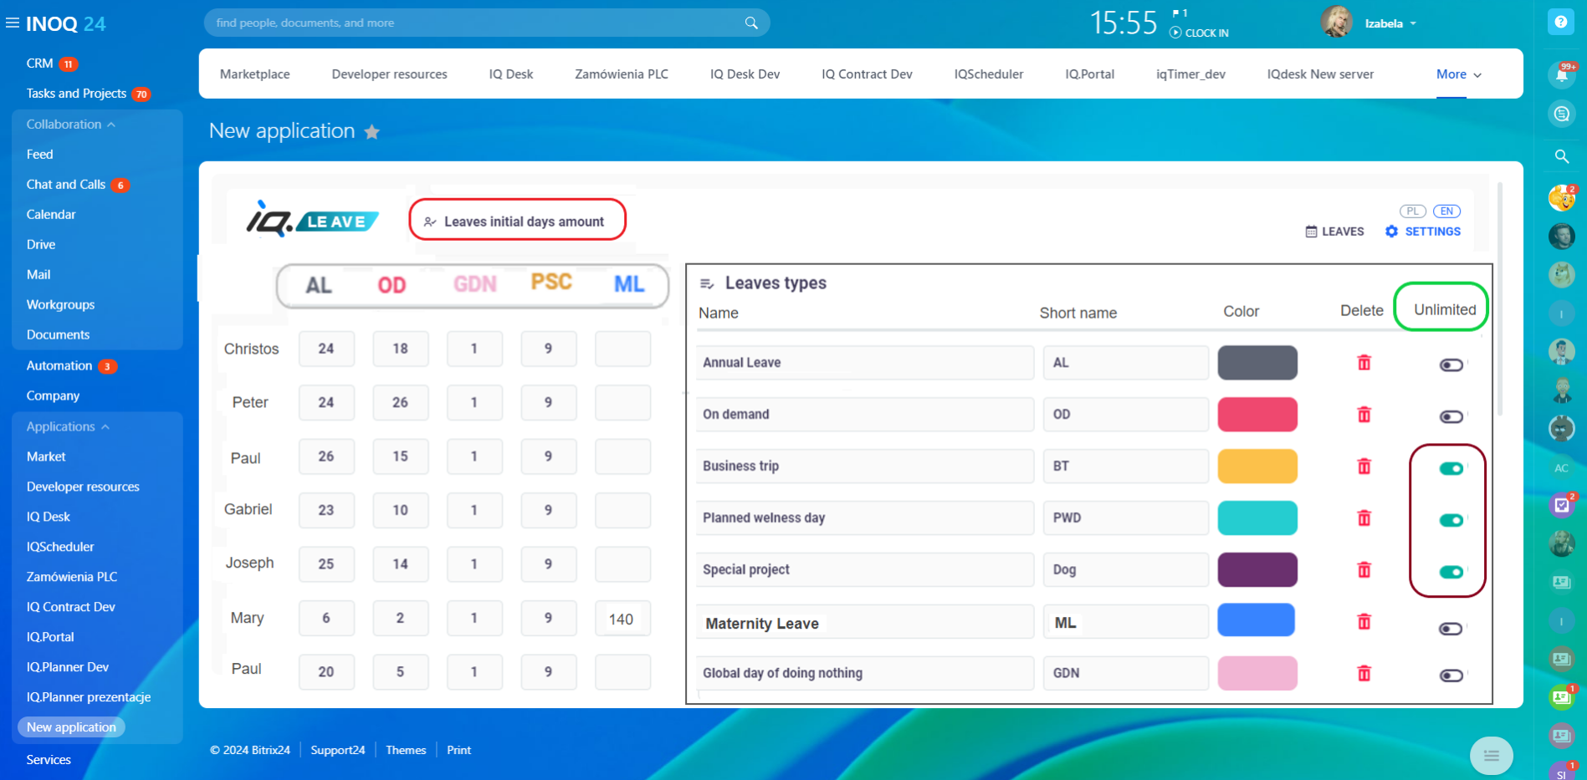Open Chat and Calls in sidebar

pyautogui.click(x=66, y=185)
